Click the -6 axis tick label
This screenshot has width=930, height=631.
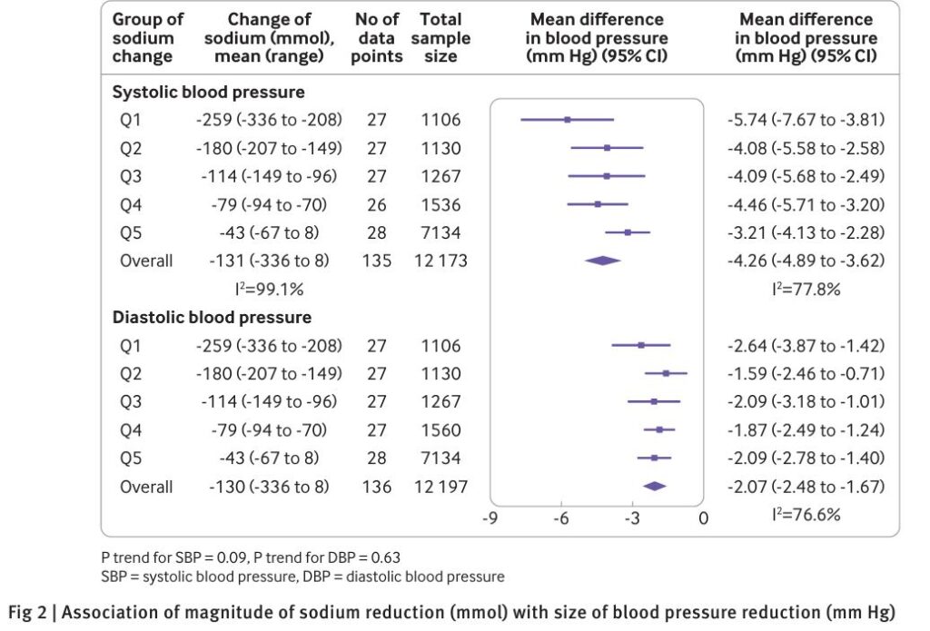(x=561, y=518)
